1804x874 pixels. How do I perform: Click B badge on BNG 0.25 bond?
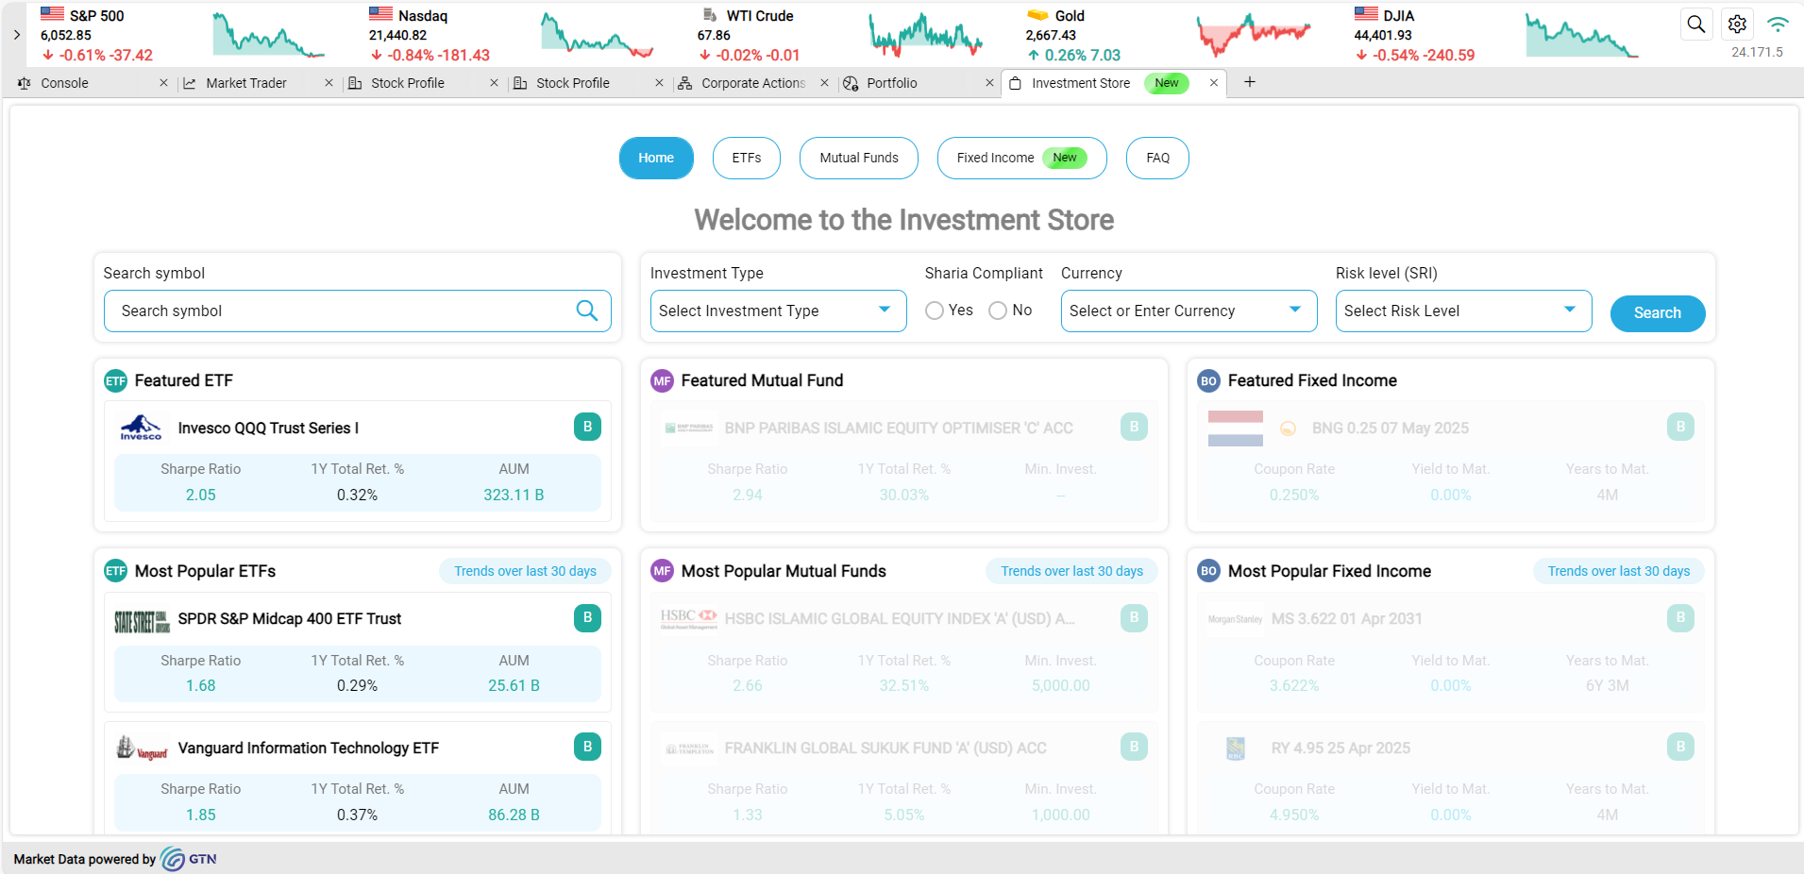[1680, 427]
